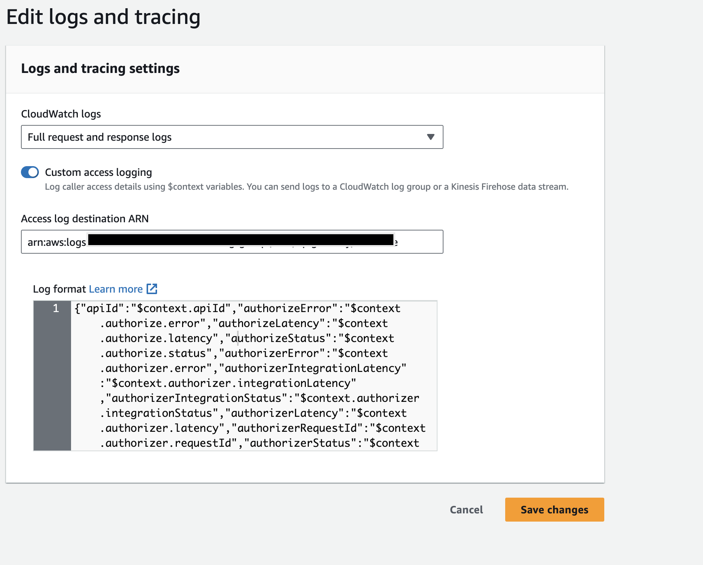The height and width of the screenshot is (565, 703).
Task: Toggle the Custom access logging switch off
Action: [30, 172]
